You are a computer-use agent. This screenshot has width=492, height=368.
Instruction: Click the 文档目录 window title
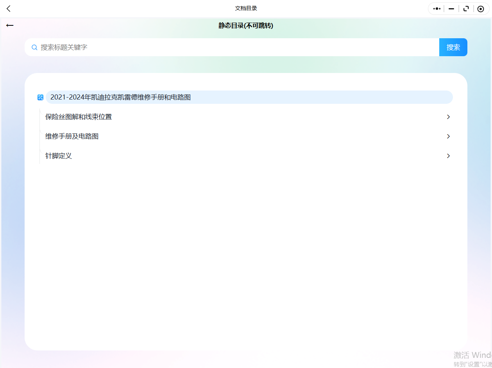(246, 8)
